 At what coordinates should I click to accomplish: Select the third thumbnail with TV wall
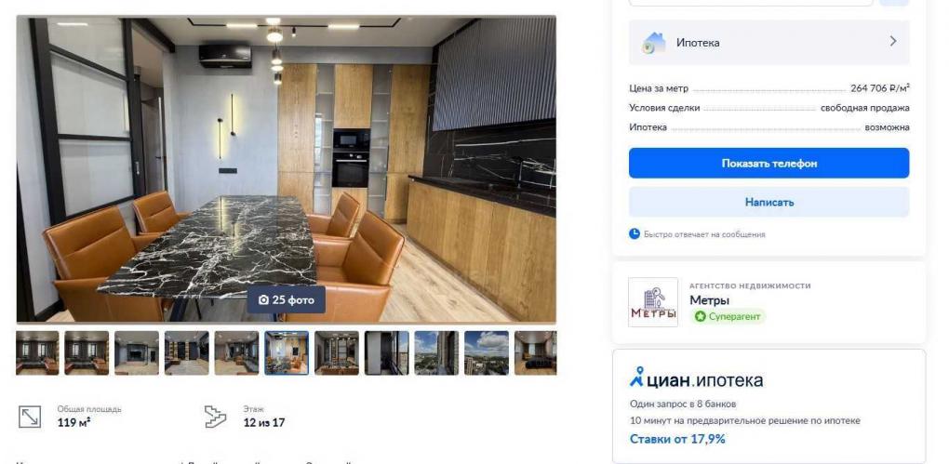[x=137, y=352]
